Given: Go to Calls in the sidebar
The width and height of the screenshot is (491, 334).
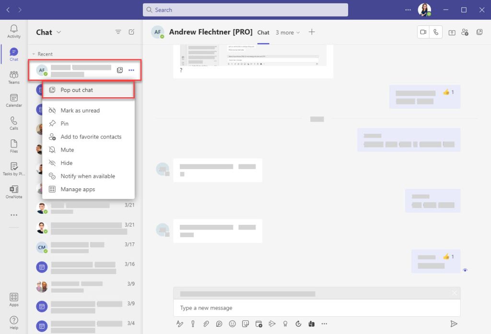Looking at the screenshot, I should click(x=14, y=123).
